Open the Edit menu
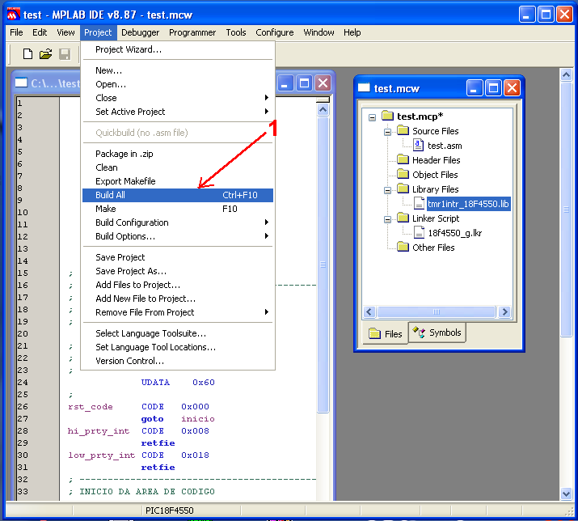Screen dimensions: 578x521 (x=40, y=32)
